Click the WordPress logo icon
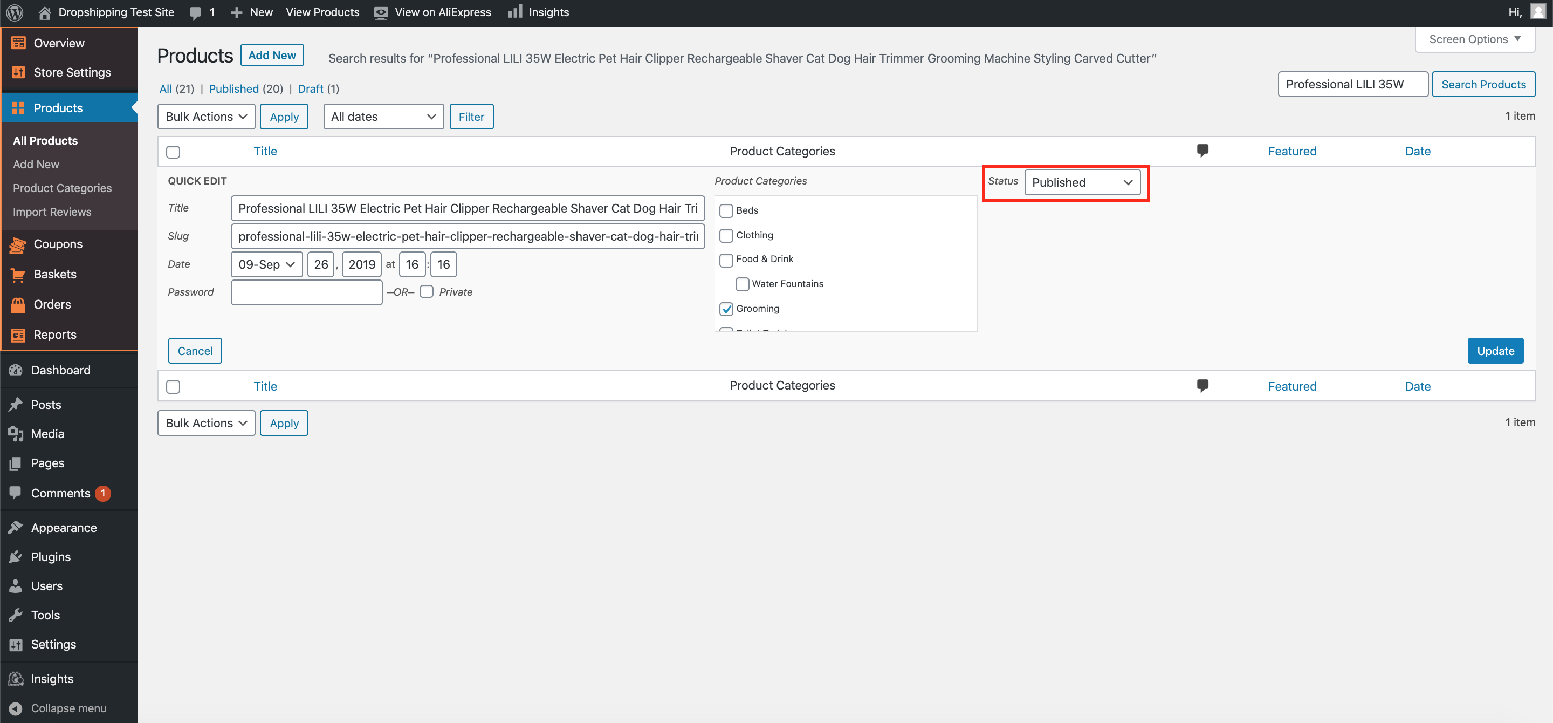Viewport: 1553px width, 723px height. coord(15,12)
